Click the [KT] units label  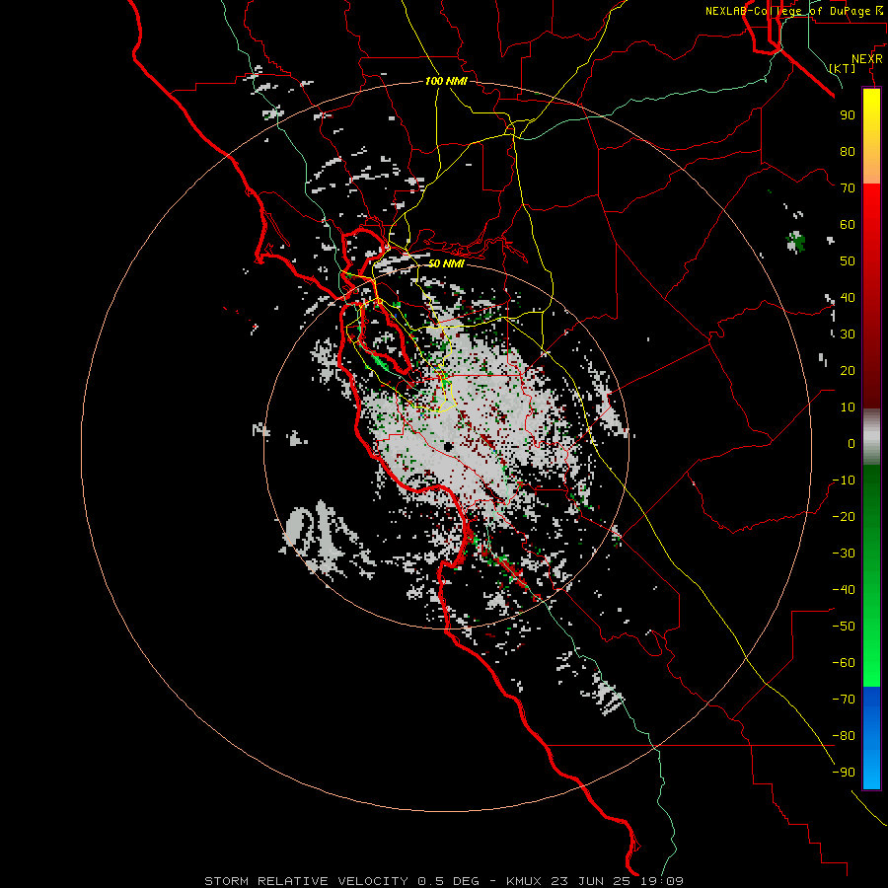(x=843, y=68)
